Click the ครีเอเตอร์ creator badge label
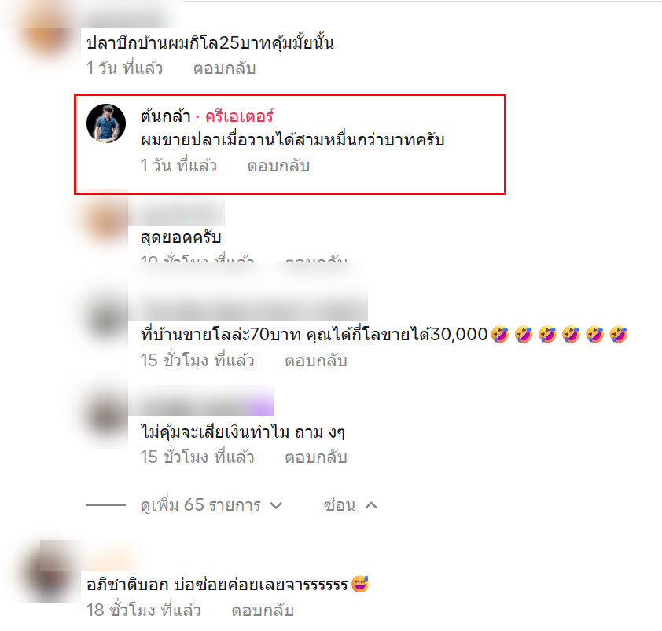This screenshot has width=662, height=631. (x=239, y=116)
